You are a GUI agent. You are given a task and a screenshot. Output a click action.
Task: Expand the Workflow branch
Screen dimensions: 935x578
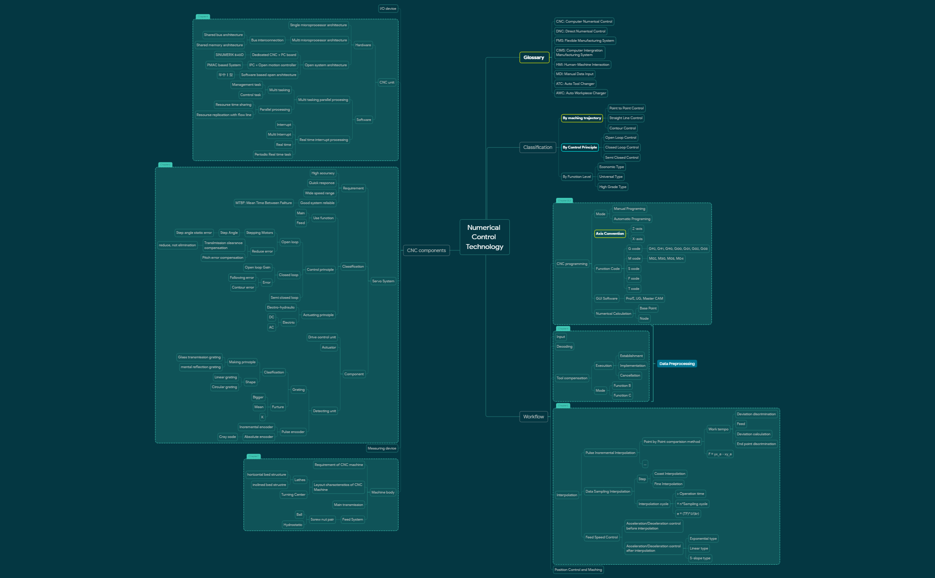(533, 417)
